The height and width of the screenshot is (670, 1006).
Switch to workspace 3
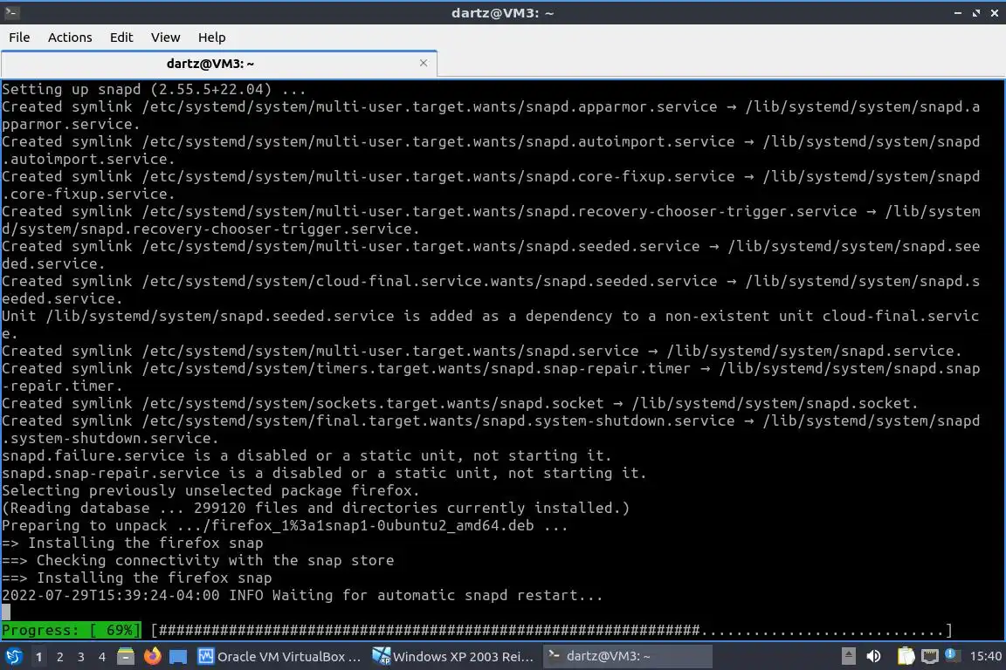tap(81, 657)
